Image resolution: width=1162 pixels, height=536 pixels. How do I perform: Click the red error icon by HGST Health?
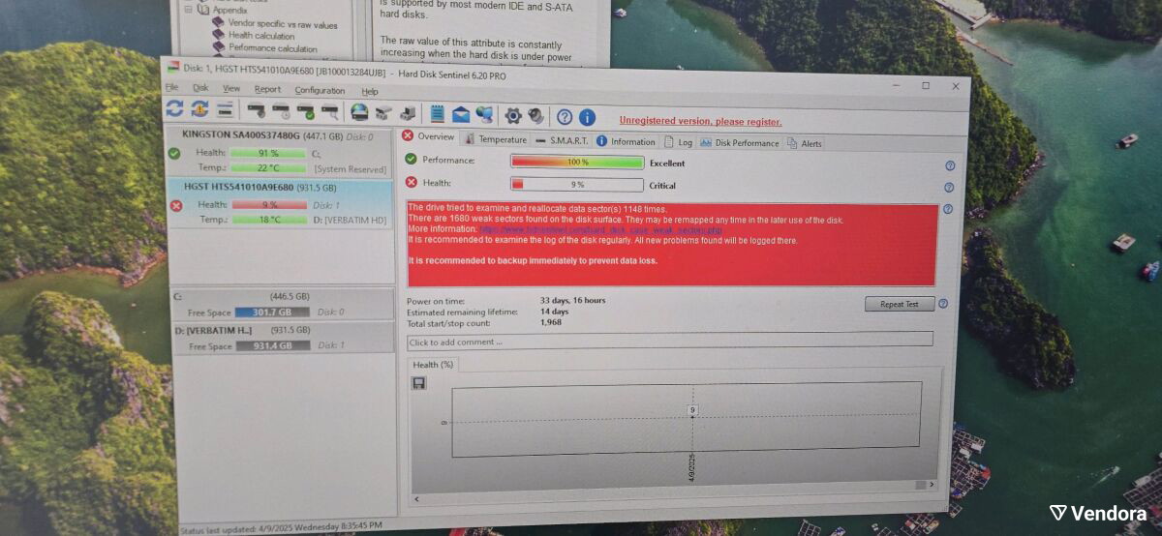click(x=176, y=205)
